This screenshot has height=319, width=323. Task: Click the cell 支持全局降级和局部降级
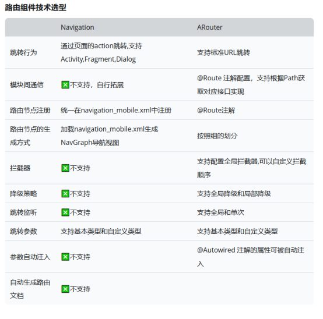[234, 193]
